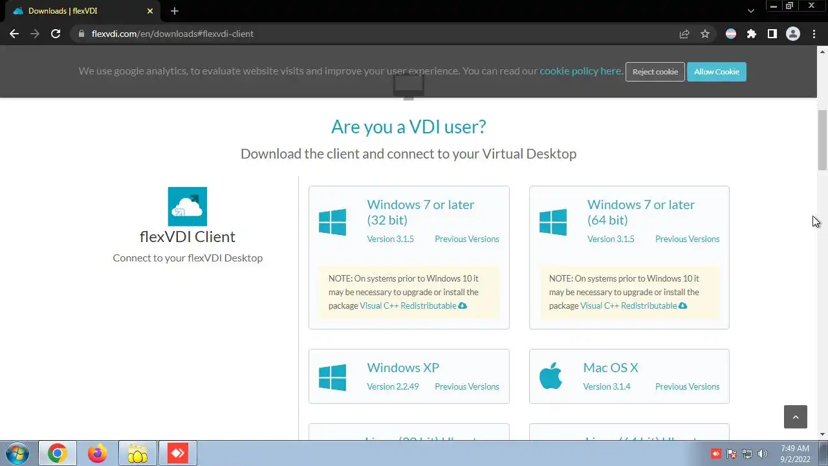Download Windows 7 or later (32 bit)

(x=420, y=212)
